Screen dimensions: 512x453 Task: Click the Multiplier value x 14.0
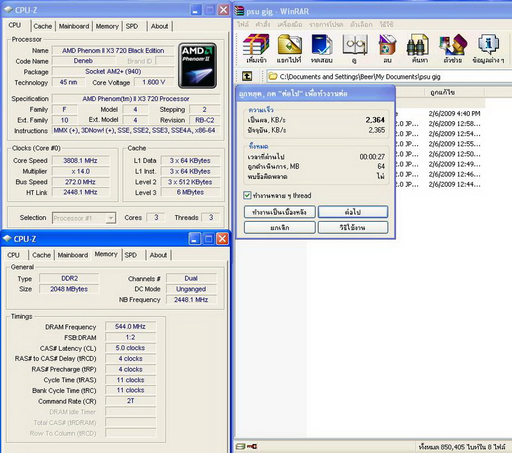point(81,171)
